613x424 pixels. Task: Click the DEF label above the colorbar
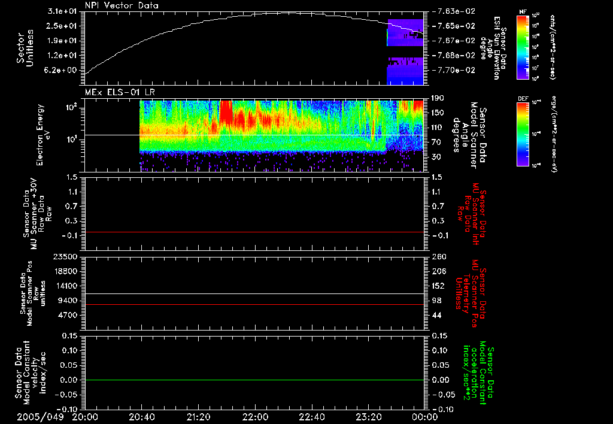pyautogui.click(x=523, y=99)
